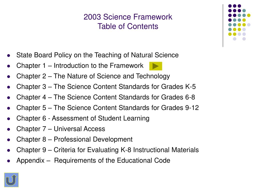Click the blue U-turn return icon
Image resolution: width=256 pixels, height=192 pixels.
coord(11,180)
